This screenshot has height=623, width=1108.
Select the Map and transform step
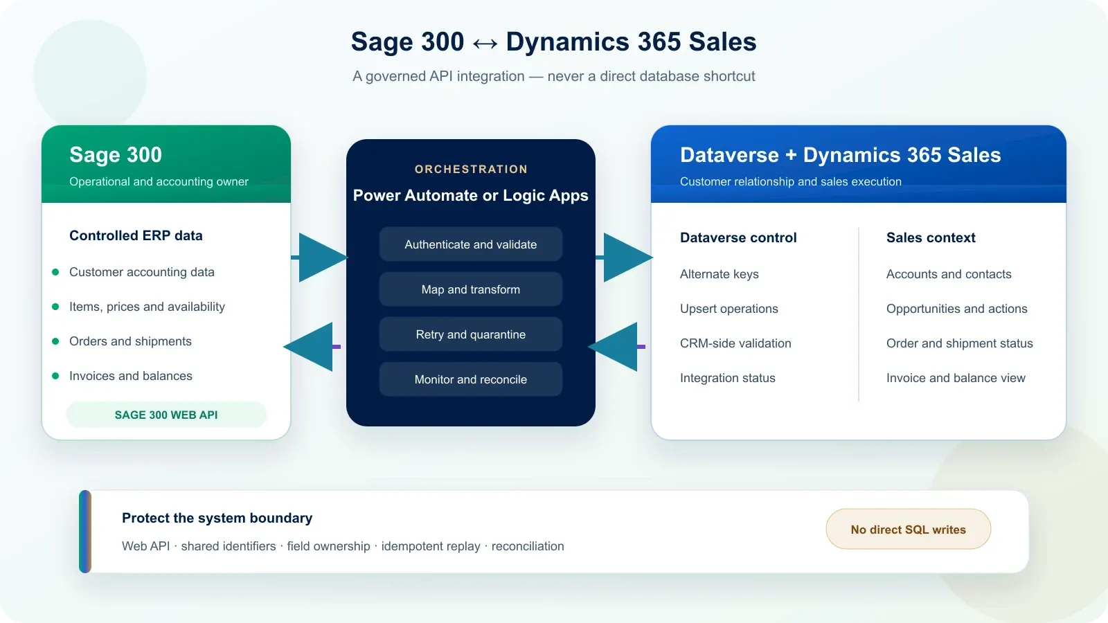tap(471, 289)
